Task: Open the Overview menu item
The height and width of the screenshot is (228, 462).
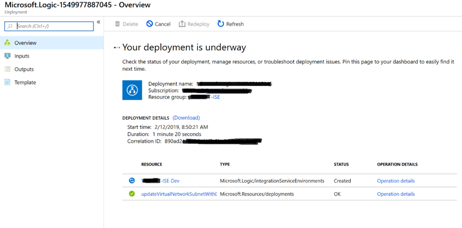Action: click(x=52, y=43)
